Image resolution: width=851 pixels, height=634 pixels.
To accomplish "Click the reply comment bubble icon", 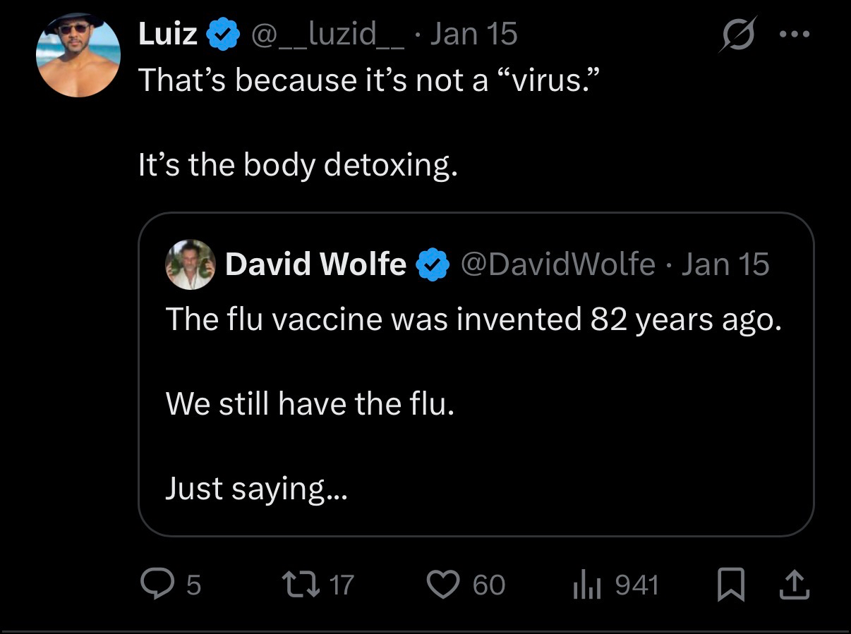I will (x=155, y=584).
